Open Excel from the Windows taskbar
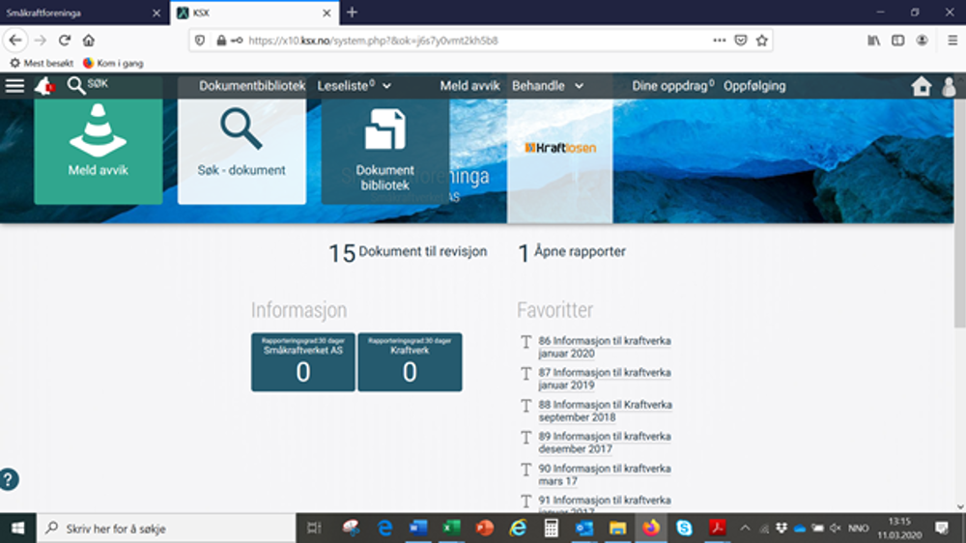The height and width of the screenshot is (543, 966). [450, 529]
